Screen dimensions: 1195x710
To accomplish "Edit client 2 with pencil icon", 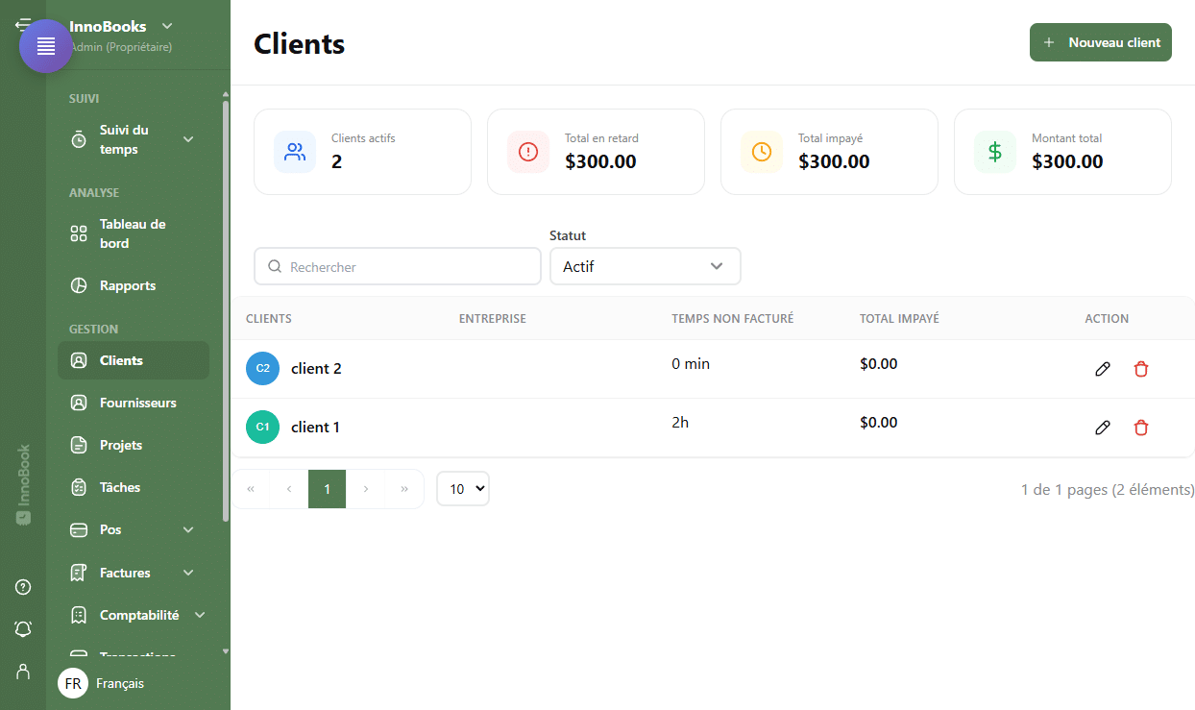I will pyautogui.click(x=1103, y=369).
